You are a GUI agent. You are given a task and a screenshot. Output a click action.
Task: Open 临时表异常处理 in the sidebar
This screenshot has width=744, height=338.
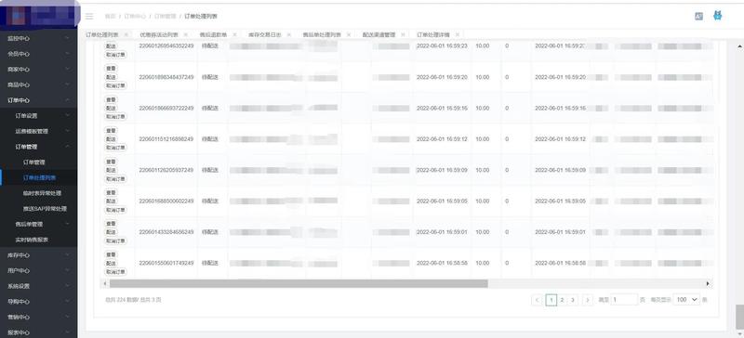pyautogui.click(x=42, y=193)
